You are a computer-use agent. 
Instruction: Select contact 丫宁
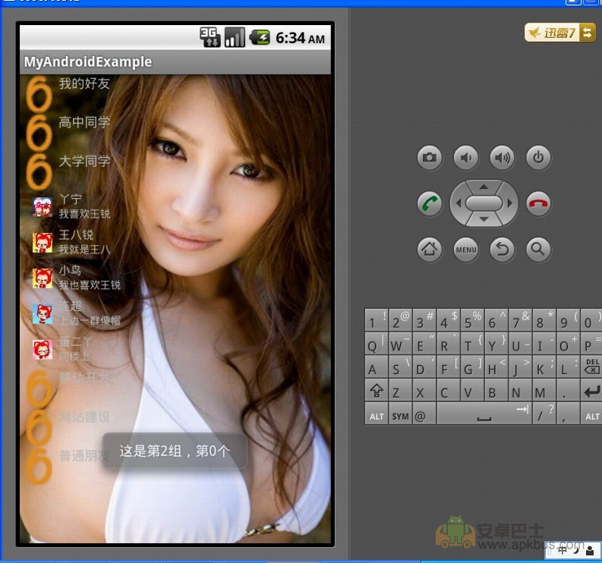point(175,207)
